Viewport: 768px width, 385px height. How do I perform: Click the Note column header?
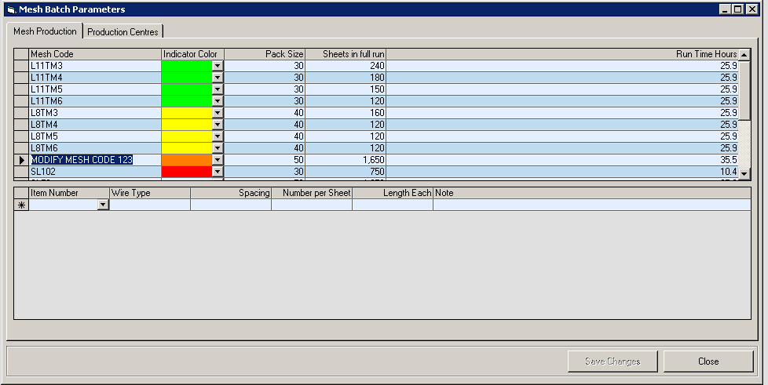point(591,193)
